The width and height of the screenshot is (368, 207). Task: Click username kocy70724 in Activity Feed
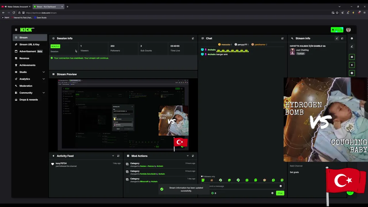[61, 163]
